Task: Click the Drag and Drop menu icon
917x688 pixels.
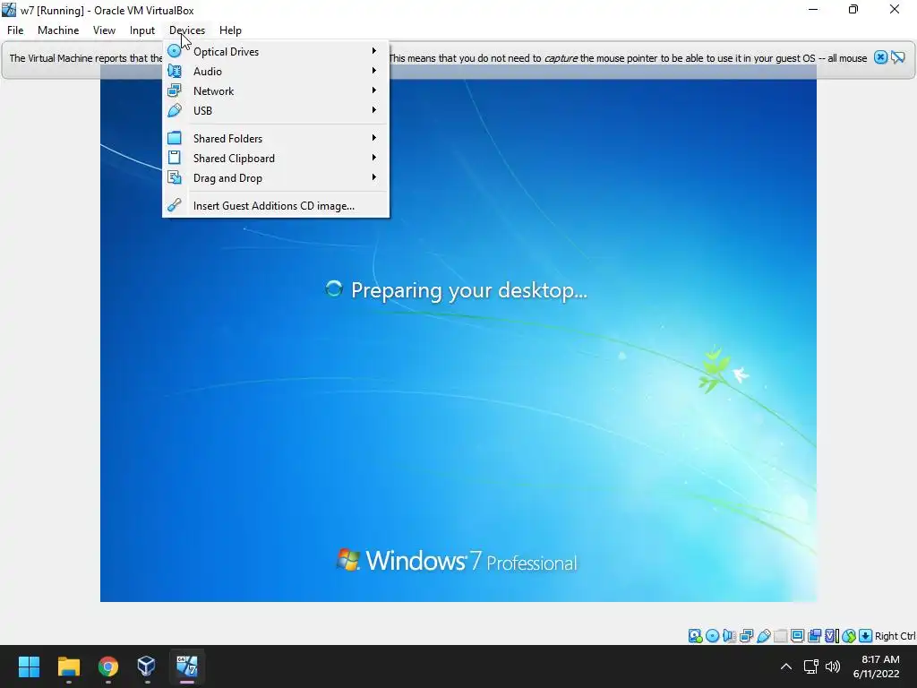Action: click(x=175, y=178)
